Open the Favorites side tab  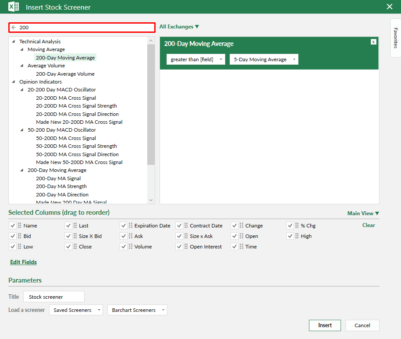(x=395, y=38)
